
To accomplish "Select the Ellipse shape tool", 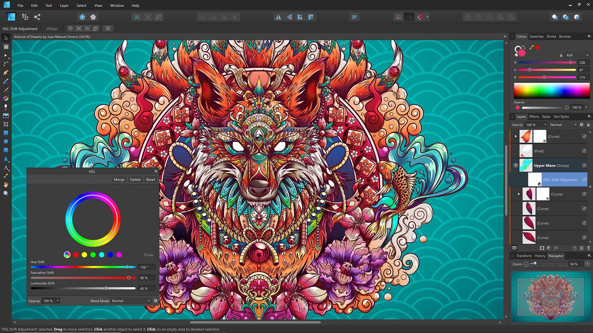I will (x=6, y=141).
